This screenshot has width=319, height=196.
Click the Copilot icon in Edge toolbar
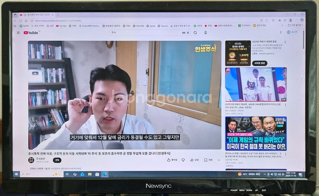(302, 20)
